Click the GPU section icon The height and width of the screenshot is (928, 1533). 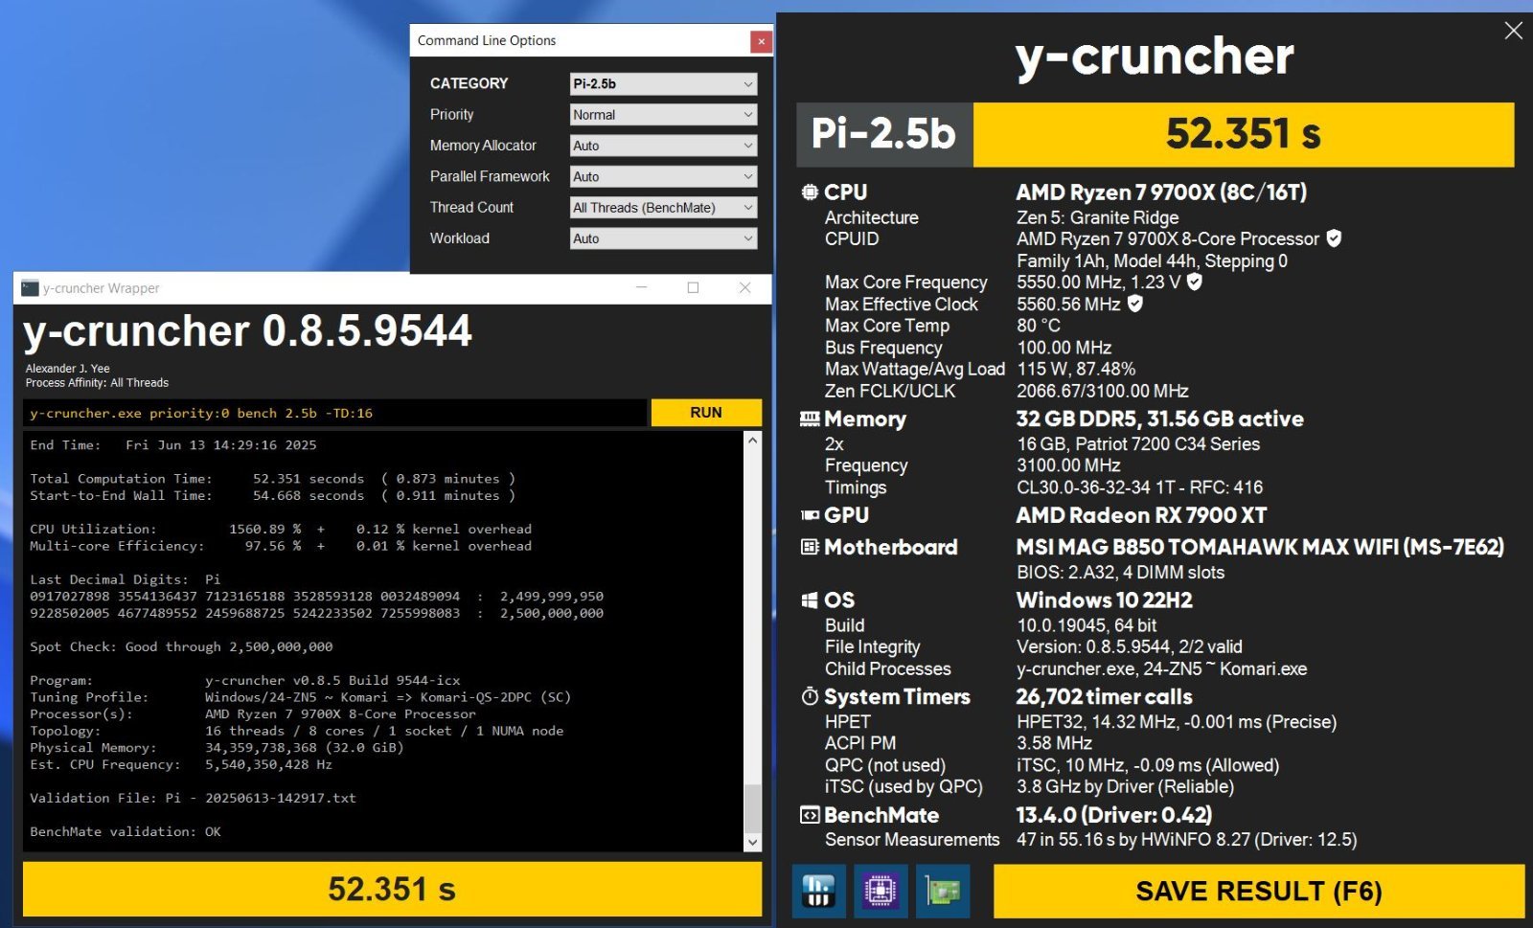811,515
